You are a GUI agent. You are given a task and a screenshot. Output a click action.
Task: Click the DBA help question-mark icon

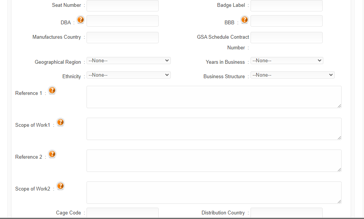tap(80, 20)
